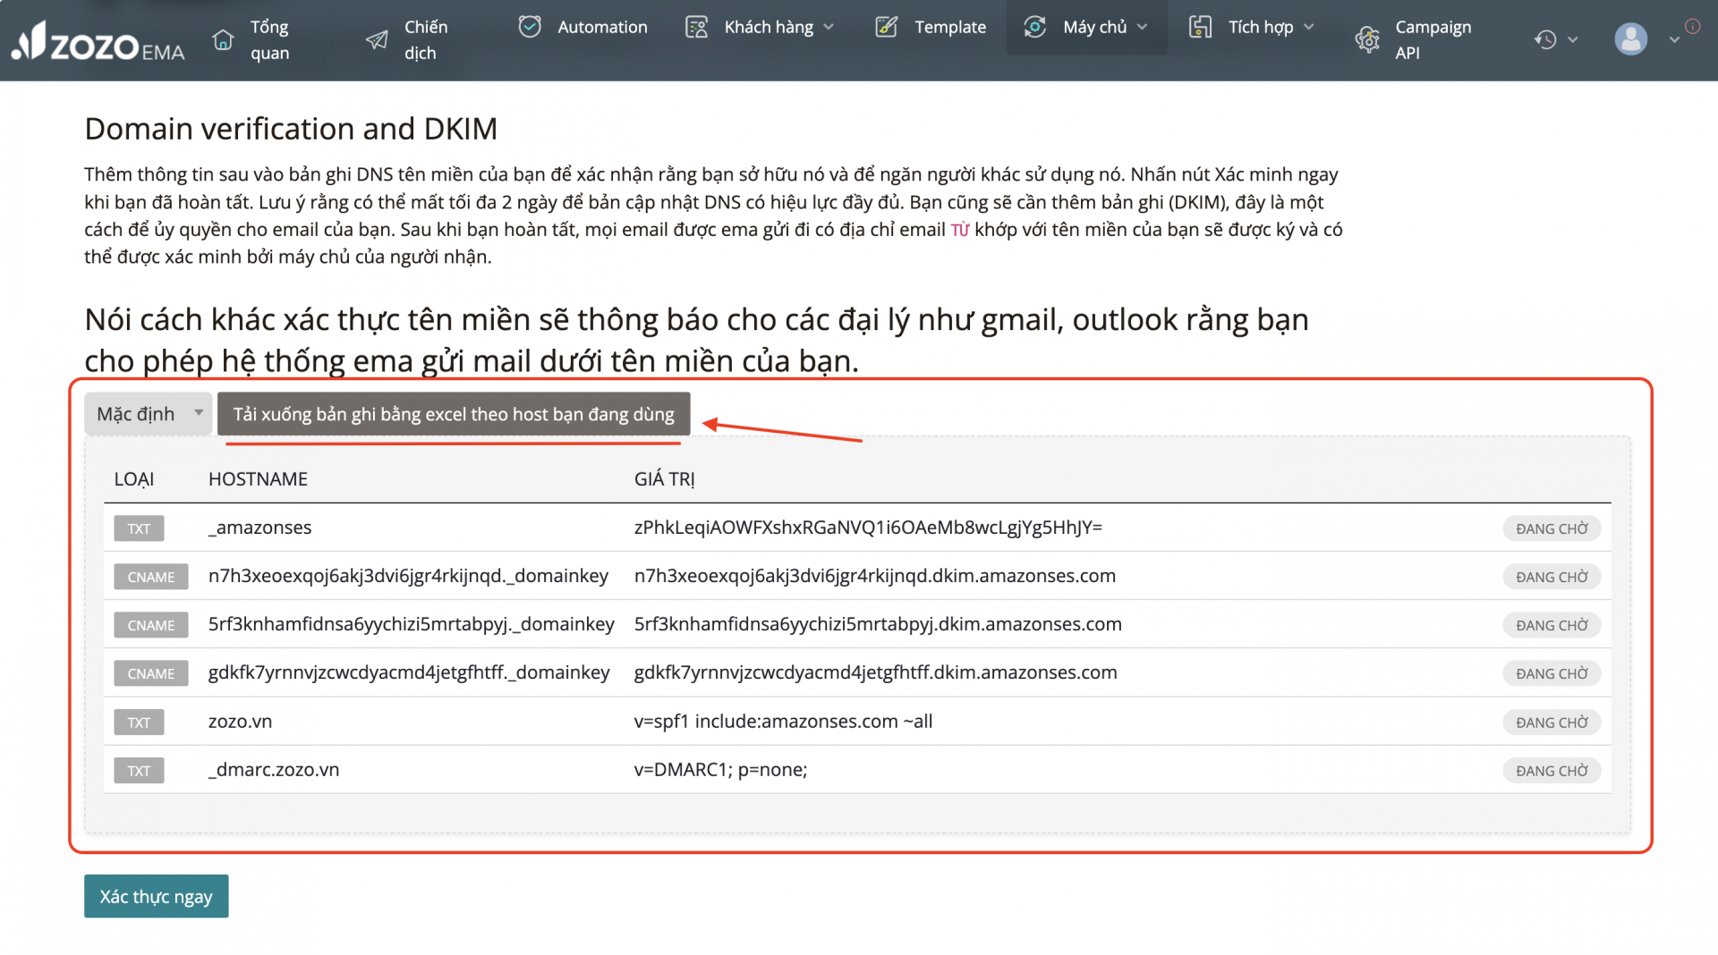
Task: Click the CNAME badge for gdkfk7yrnnvj row
Action: point(151,673)
